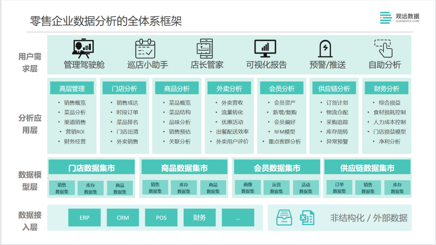Select the 财务分析 header
Viewport: 436px width, 245px height.
pos(386,88)
